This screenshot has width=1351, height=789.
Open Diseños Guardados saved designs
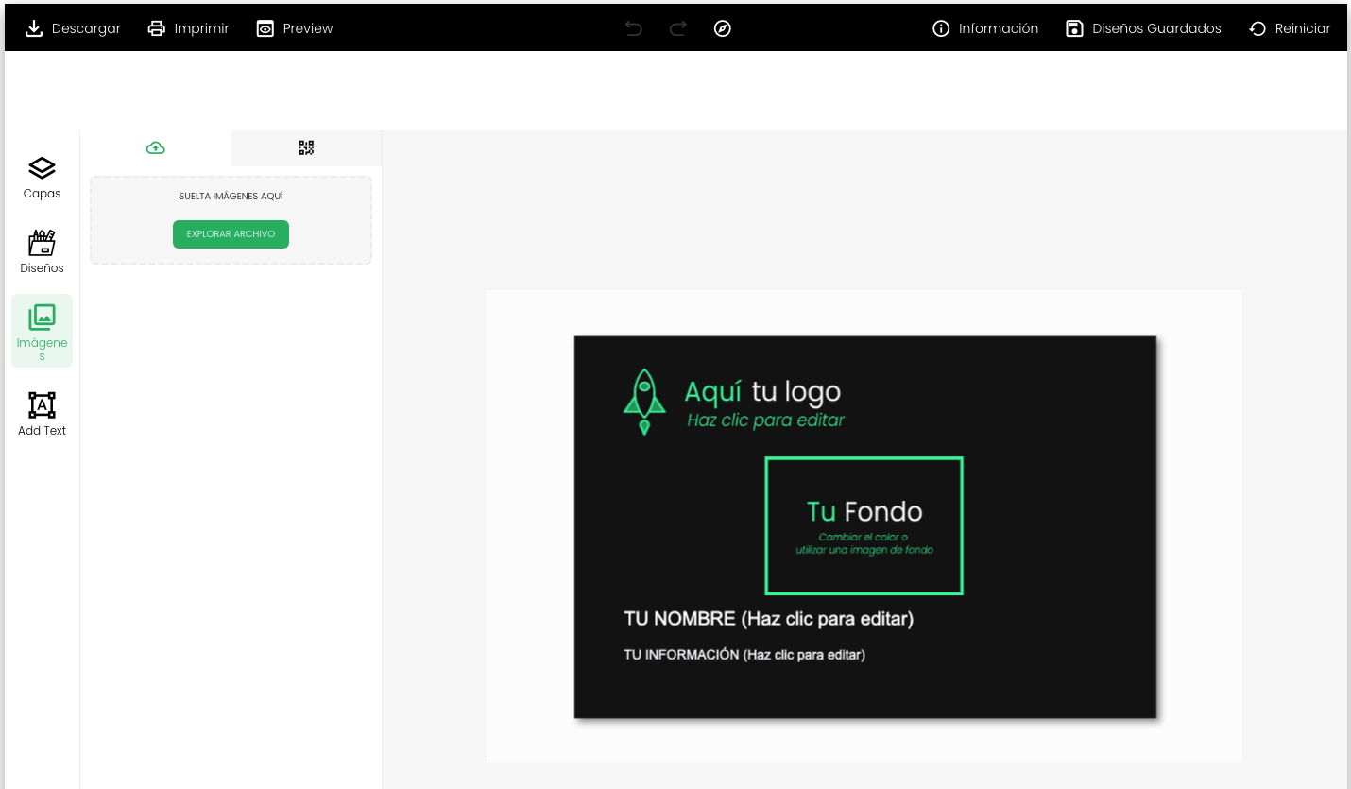tap(1143, 28)
